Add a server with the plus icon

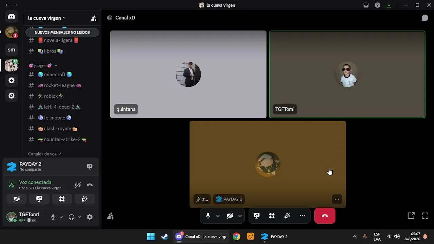[x=12, y=80]
